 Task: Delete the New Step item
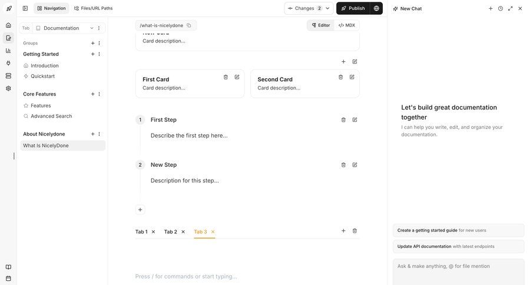pos(343,165)
